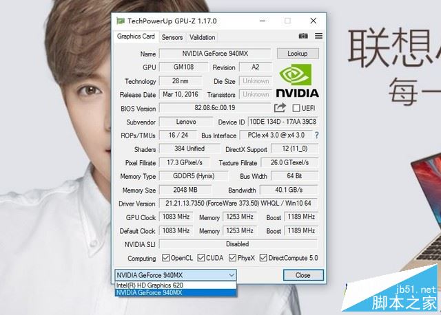Click the Transistors Unknown field
Image resolution: width=441 pixels, height=315 pixels.
pos(256,94)
